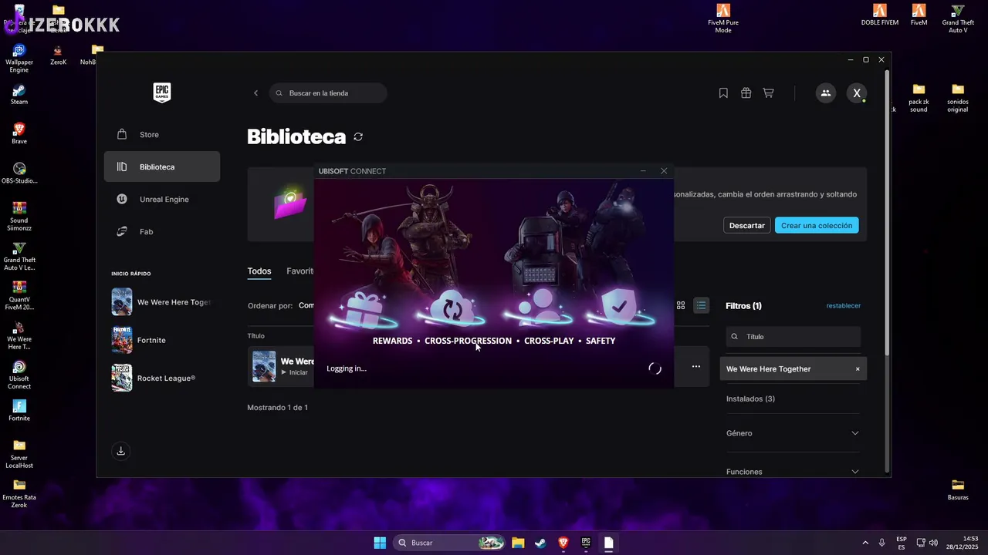This screenshot has width=988, height=555.
Task: Switch to the Favoritos tab
Action: click(300, 271)
